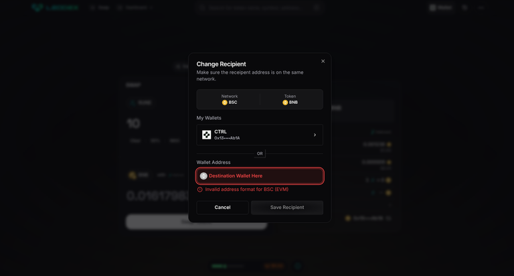Viewport: 514px width, 276px height.
Task: Click the blurred search bar in the header
Action: [259, 7]
